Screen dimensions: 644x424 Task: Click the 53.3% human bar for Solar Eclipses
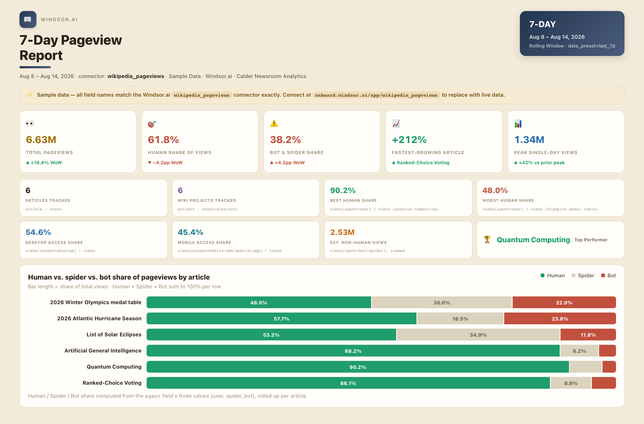[271, 335]
